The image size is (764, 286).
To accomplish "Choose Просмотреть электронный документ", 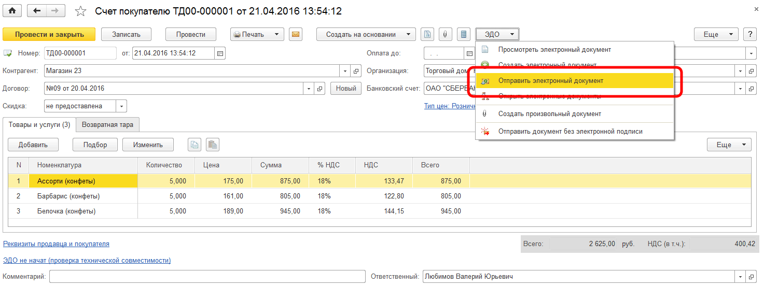I will [x=575, y=50].
